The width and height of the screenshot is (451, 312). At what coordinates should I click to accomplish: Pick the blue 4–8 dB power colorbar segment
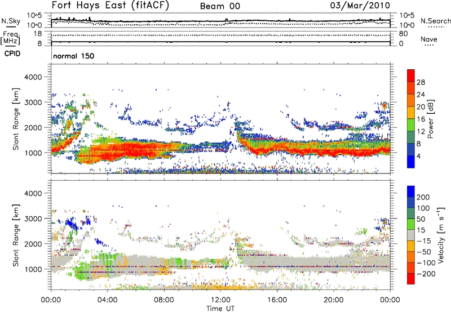tap(411, 149)
